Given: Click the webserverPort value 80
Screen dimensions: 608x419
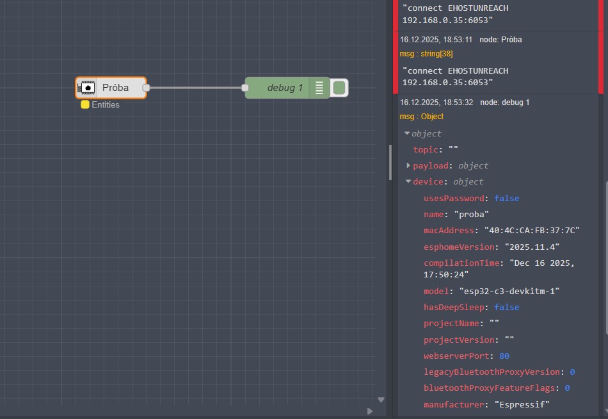Looking at the screenshot, I should 503,356.
